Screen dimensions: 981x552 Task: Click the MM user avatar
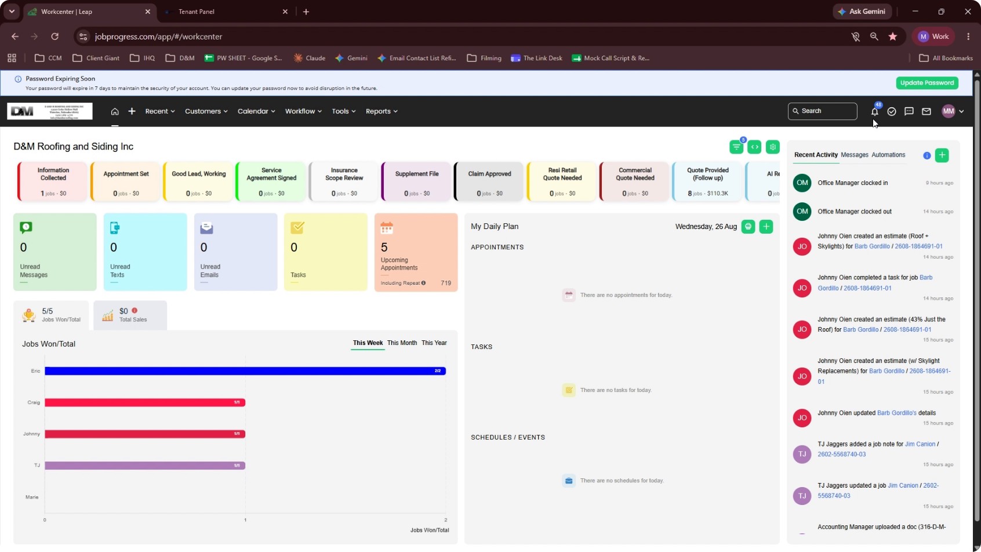949,111
